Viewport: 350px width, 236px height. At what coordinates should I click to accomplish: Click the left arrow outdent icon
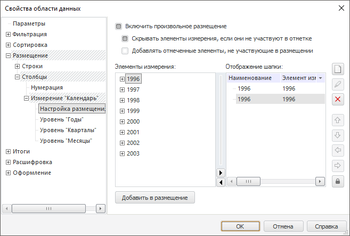pos(337,150)
